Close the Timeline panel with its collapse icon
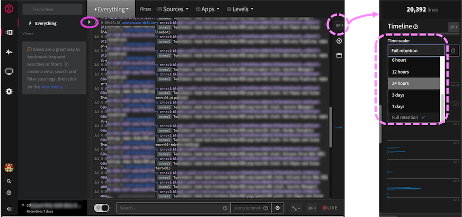The height and width of the screenshot is (217, 462). click(453, 27)
